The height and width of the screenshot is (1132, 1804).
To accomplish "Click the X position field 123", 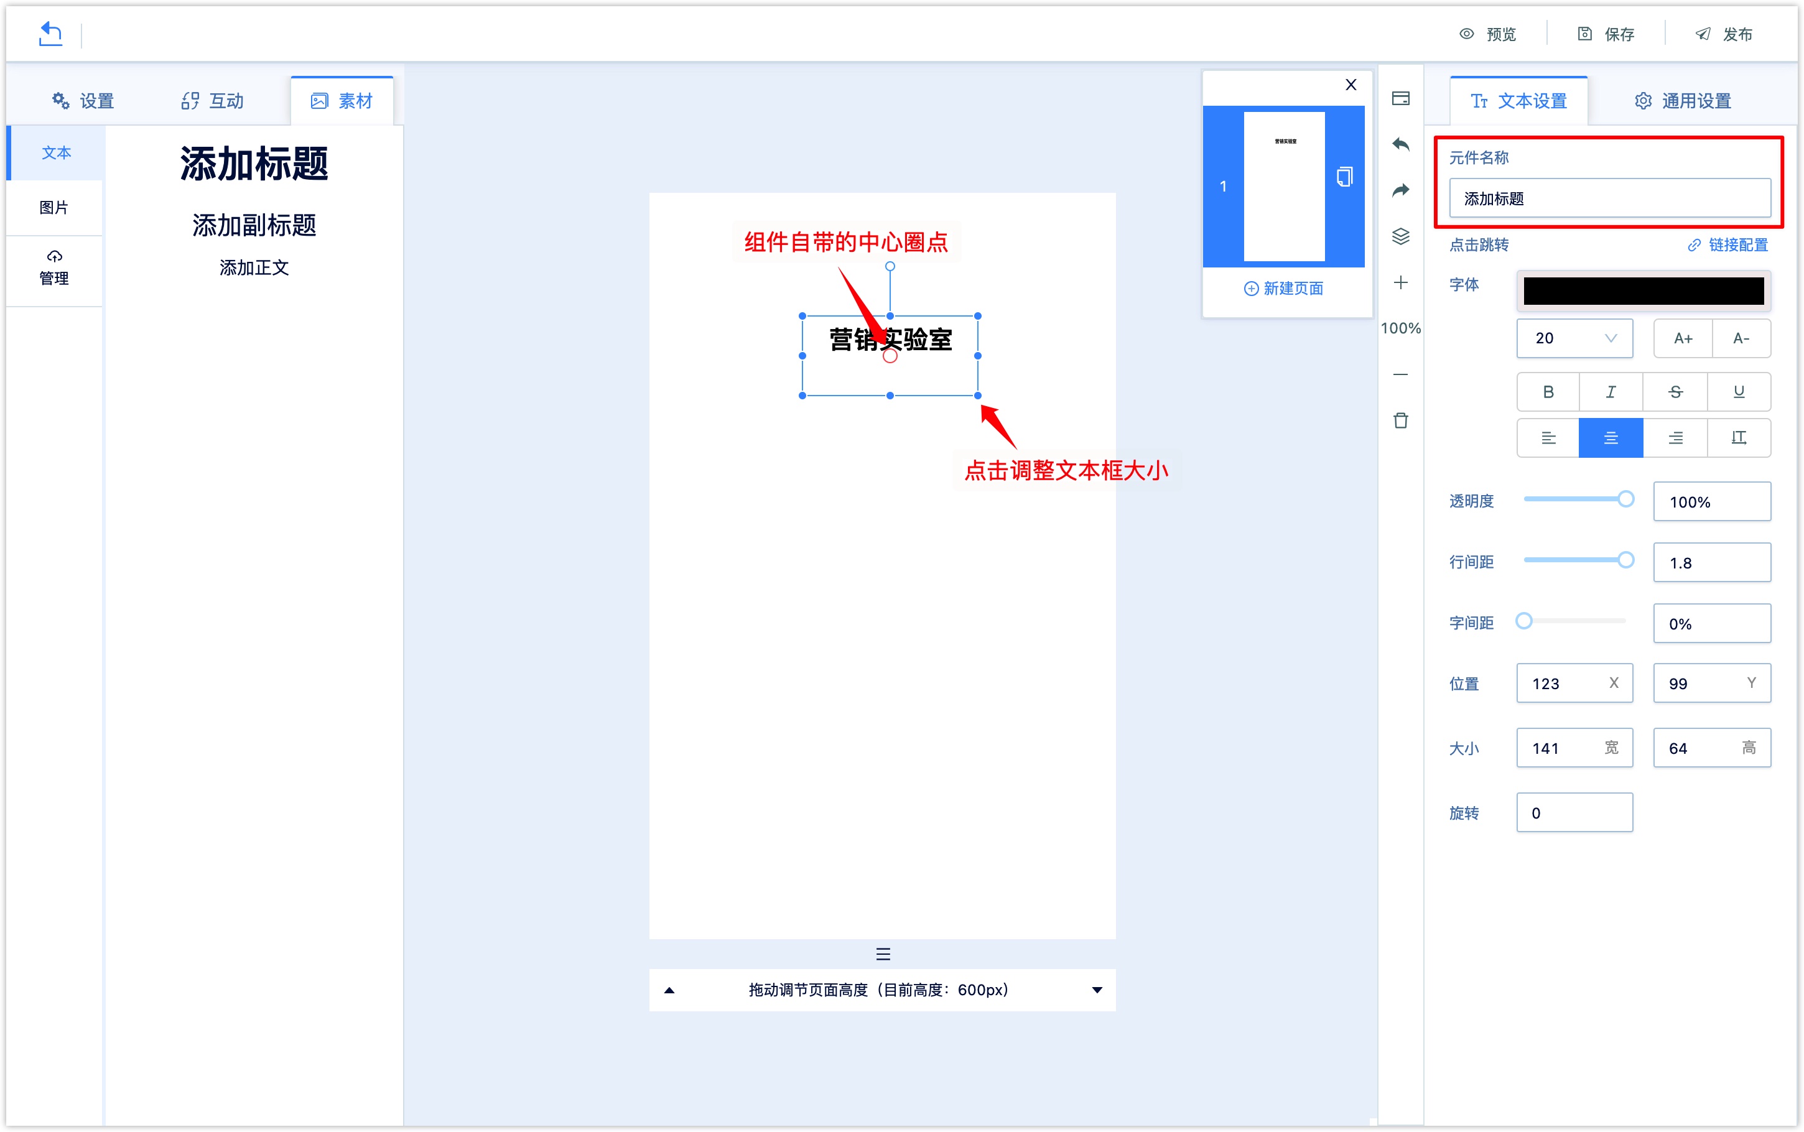I will point(1574,683).
